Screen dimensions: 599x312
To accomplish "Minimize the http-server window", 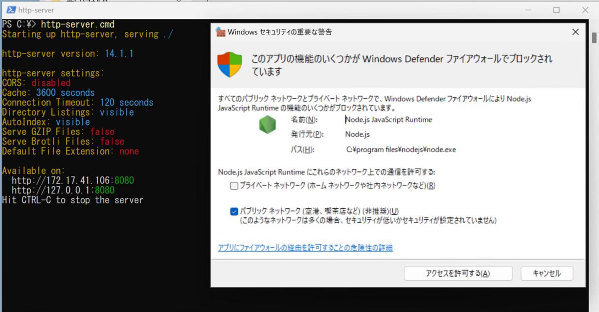I will (x=529, y=9).
